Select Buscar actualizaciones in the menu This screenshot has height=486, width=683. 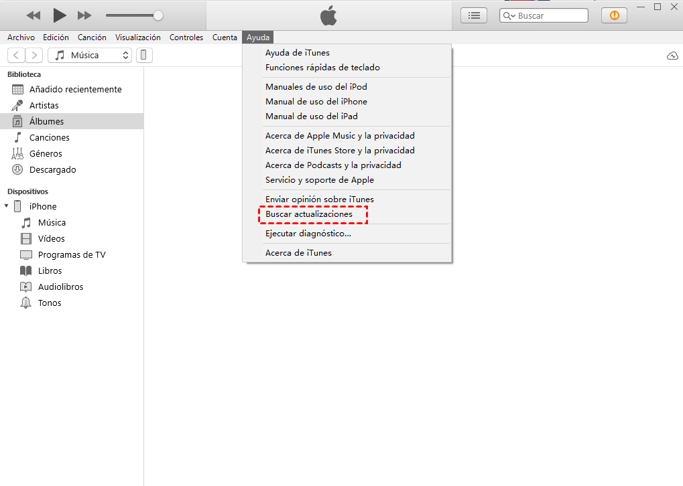click(308, 214)
